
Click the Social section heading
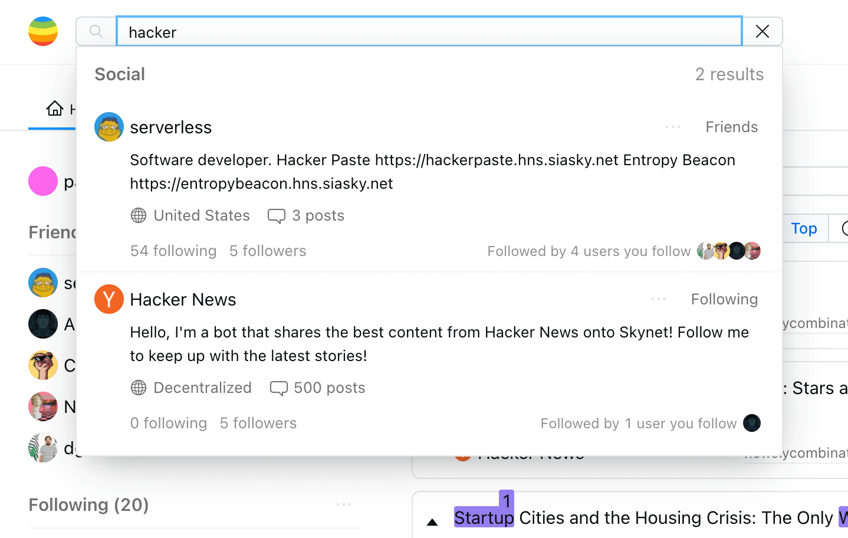tap(120, 74)
